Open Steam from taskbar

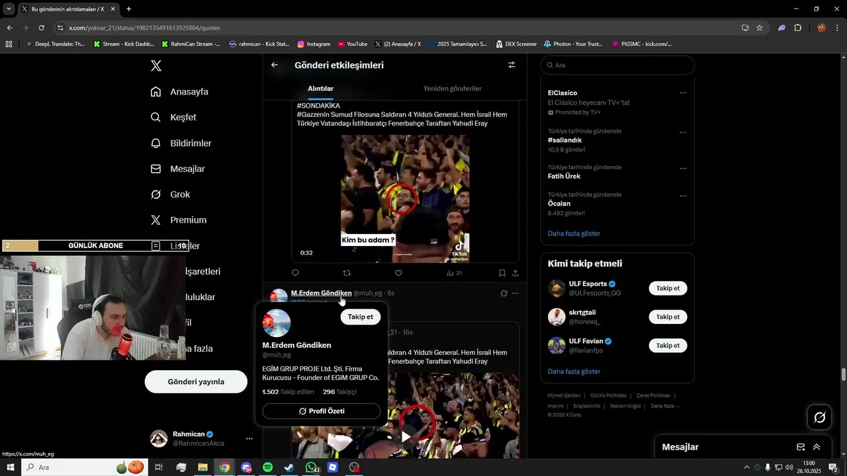(289, 467)
